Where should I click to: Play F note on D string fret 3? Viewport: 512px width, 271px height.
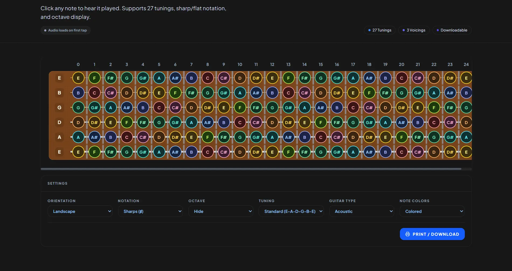(127, 122)
